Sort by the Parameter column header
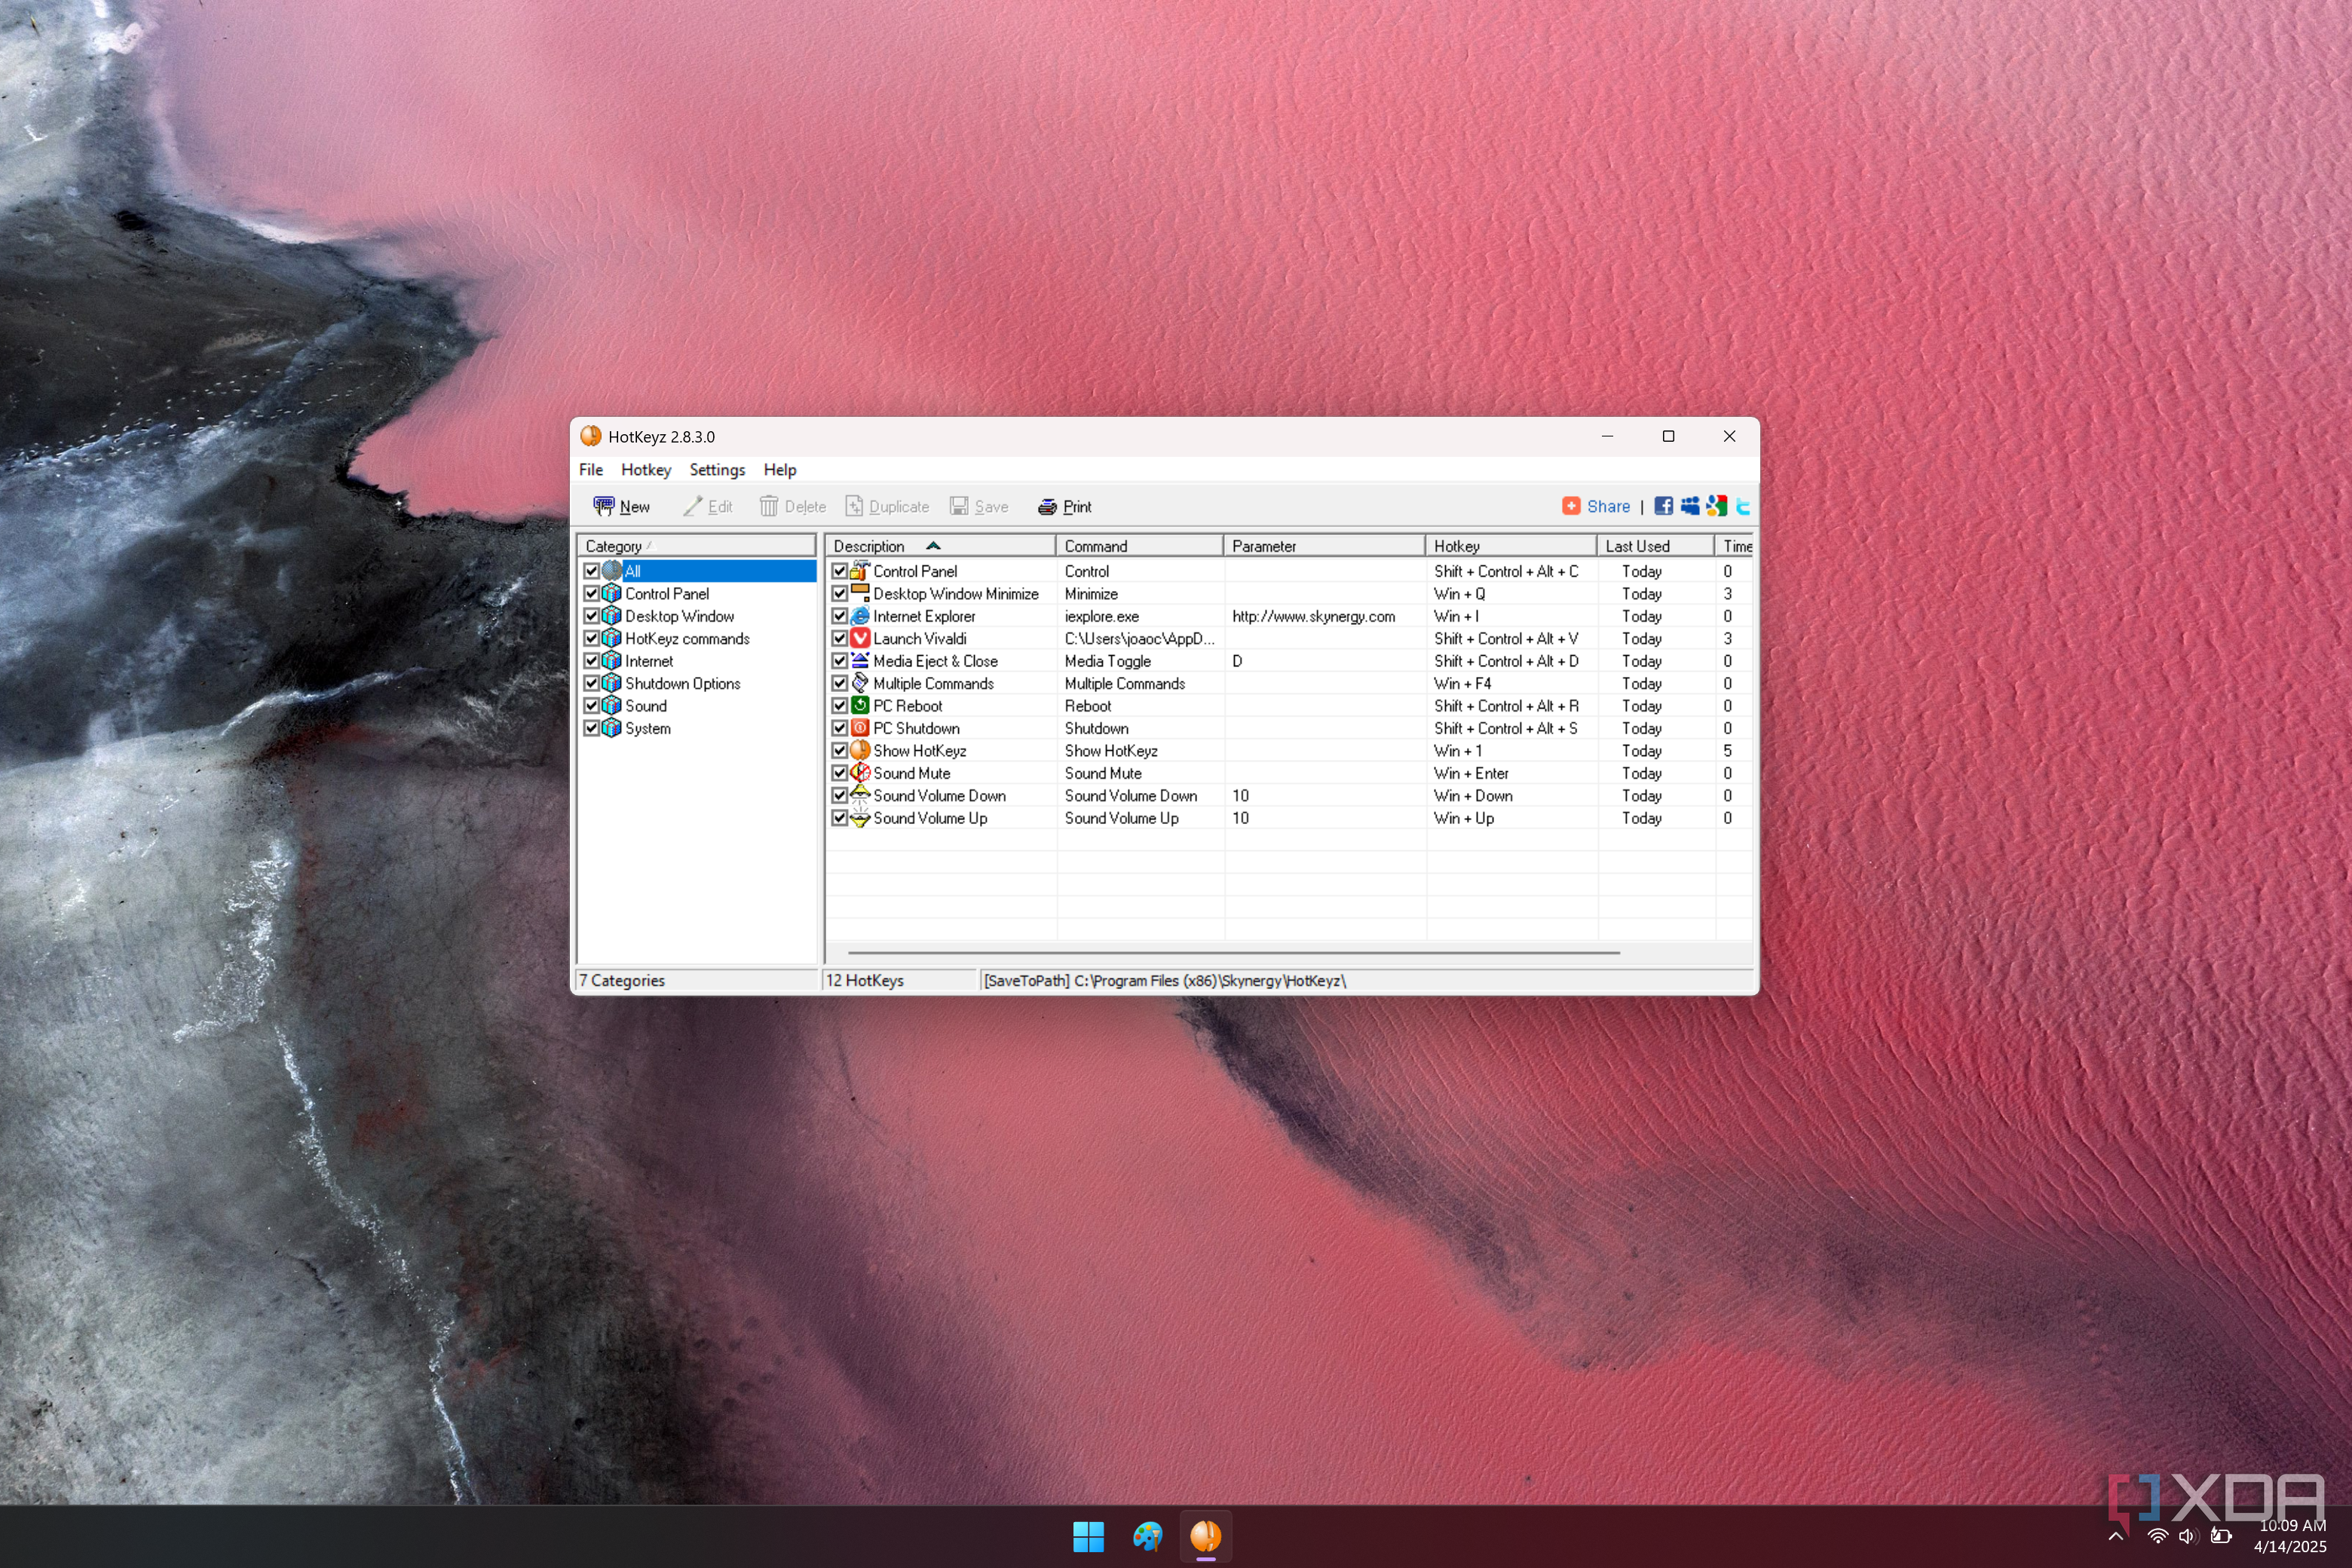Viewport: 2352px width, 1568px height. [x=1325, y=546]
